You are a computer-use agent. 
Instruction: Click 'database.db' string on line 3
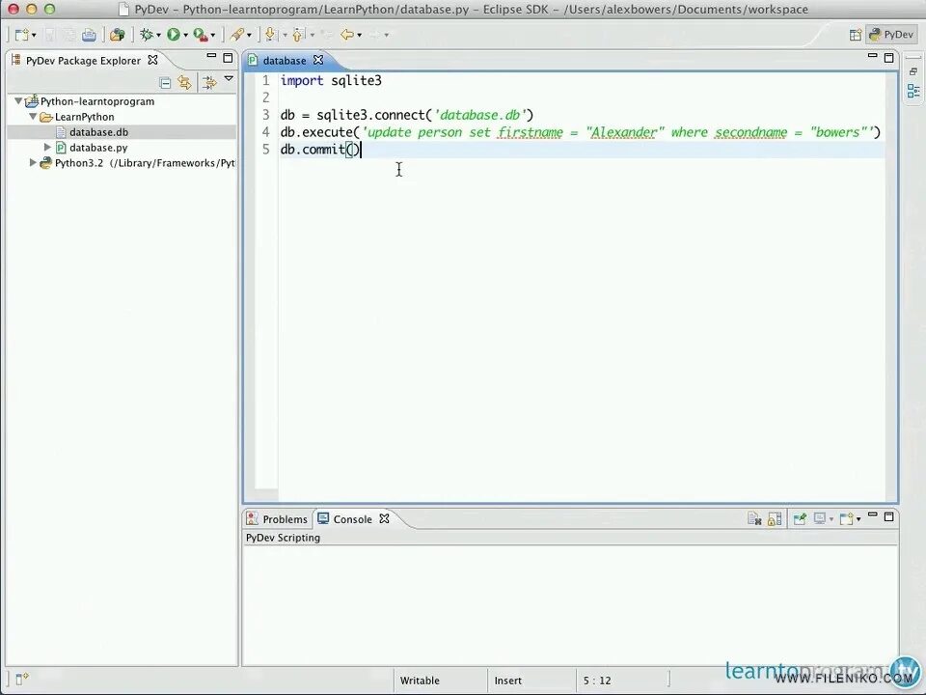[480, 115]
